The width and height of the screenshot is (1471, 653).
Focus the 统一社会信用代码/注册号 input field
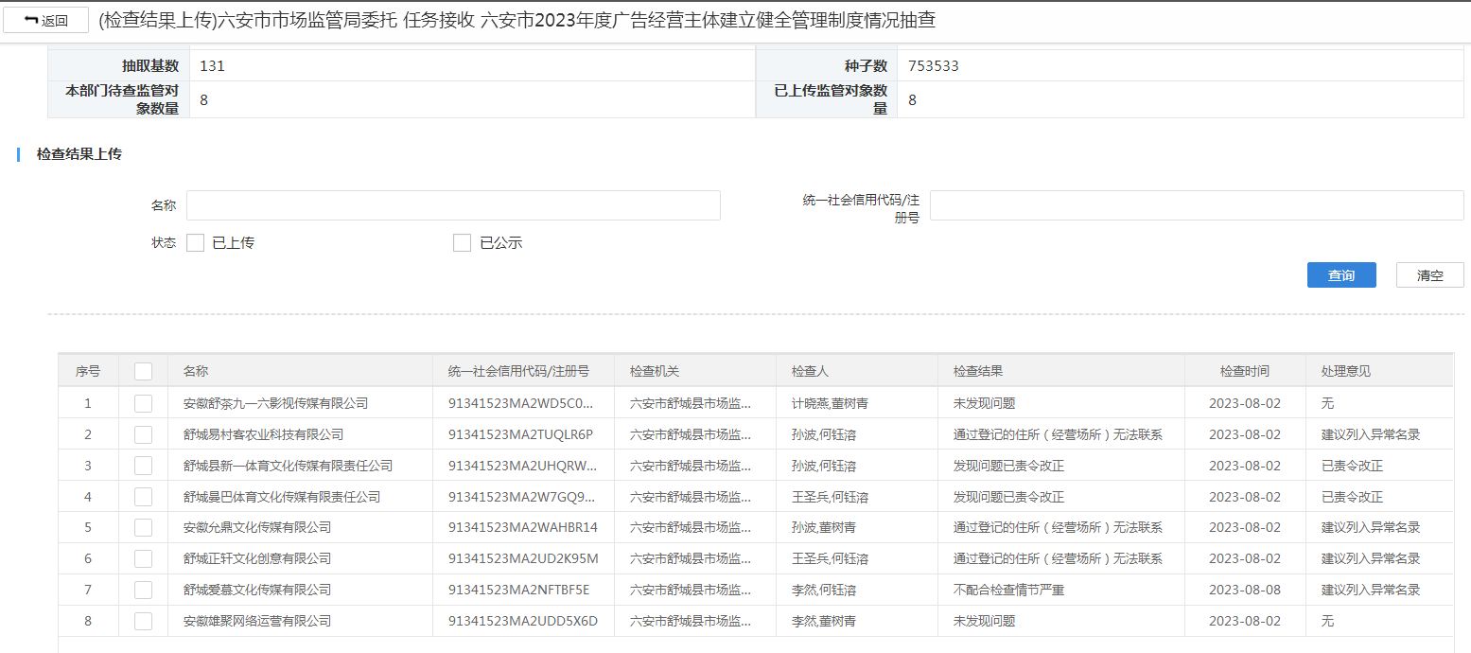(1196, 205)
